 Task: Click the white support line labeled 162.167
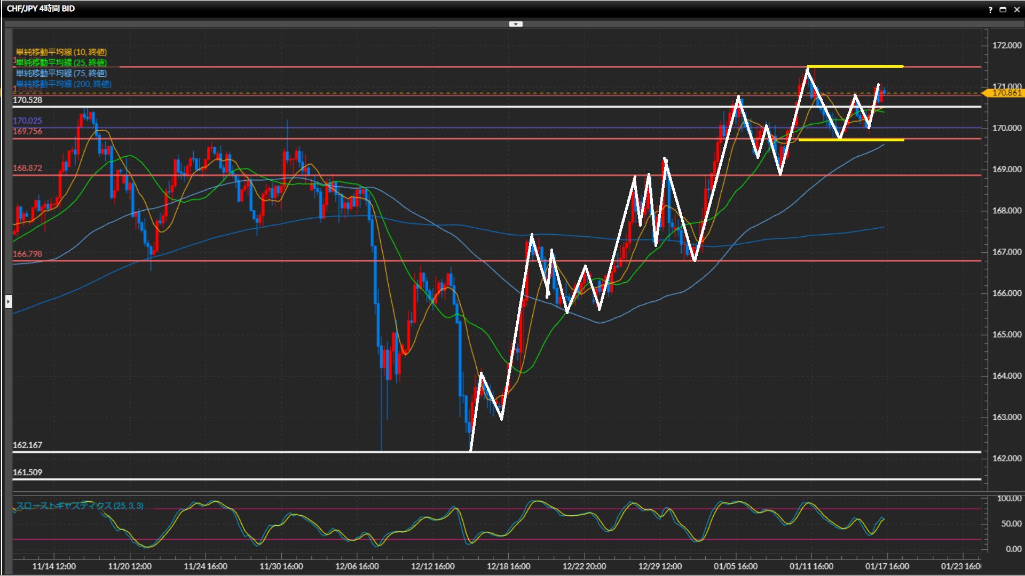tap(214, 452)
